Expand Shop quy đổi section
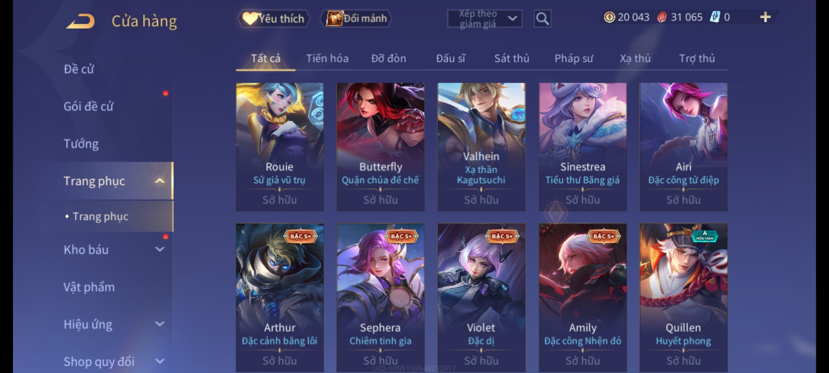This screenshot has height=373, width=829. click(x=160, y=361)
